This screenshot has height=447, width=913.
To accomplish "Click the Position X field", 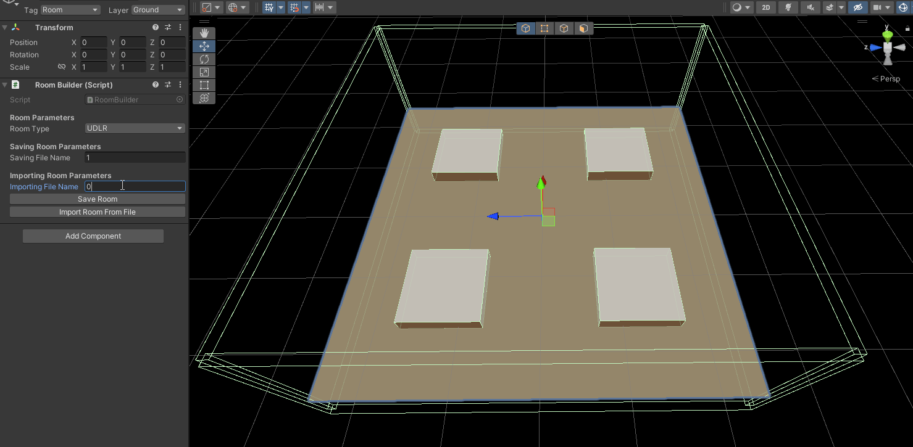I will click(94, 43).
